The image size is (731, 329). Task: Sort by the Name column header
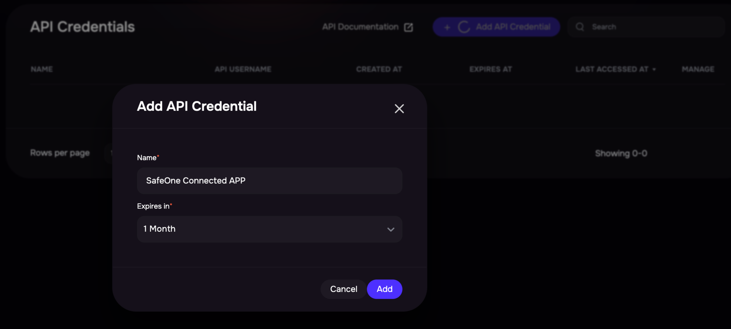(x=42, y=69)
